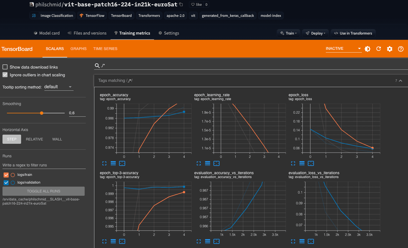Set horizontal axis to WALL
This screenshot has height=248, width=408.
click(57, 139)
